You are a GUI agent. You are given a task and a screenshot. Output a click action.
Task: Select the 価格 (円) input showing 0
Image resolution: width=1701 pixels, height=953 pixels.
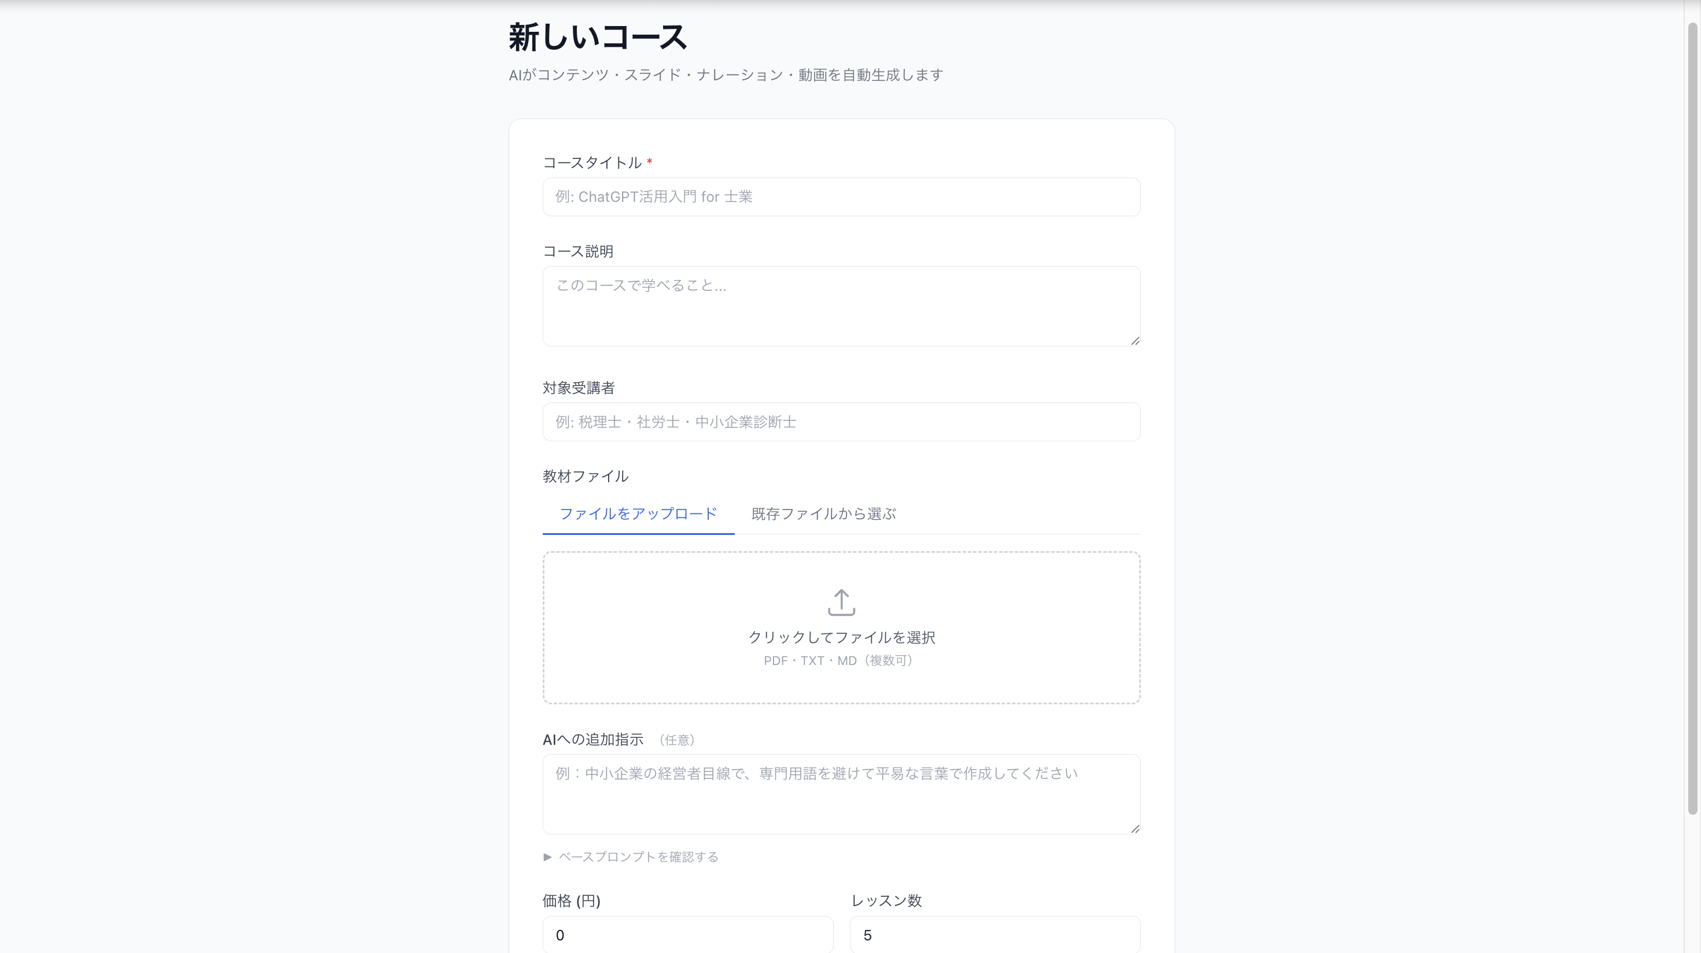[687, 934]
